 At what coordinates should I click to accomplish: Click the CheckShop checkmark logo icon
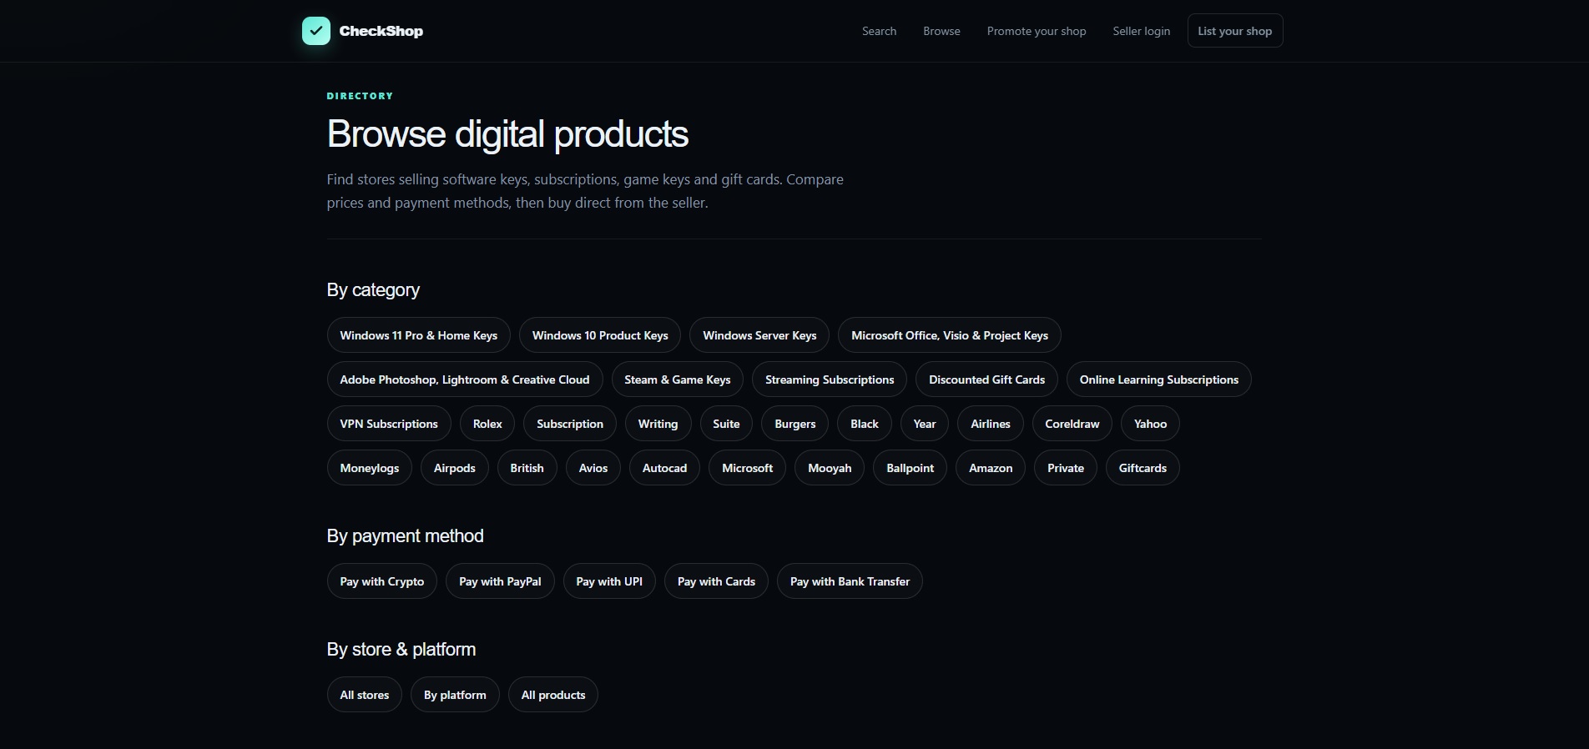[316, 31]
